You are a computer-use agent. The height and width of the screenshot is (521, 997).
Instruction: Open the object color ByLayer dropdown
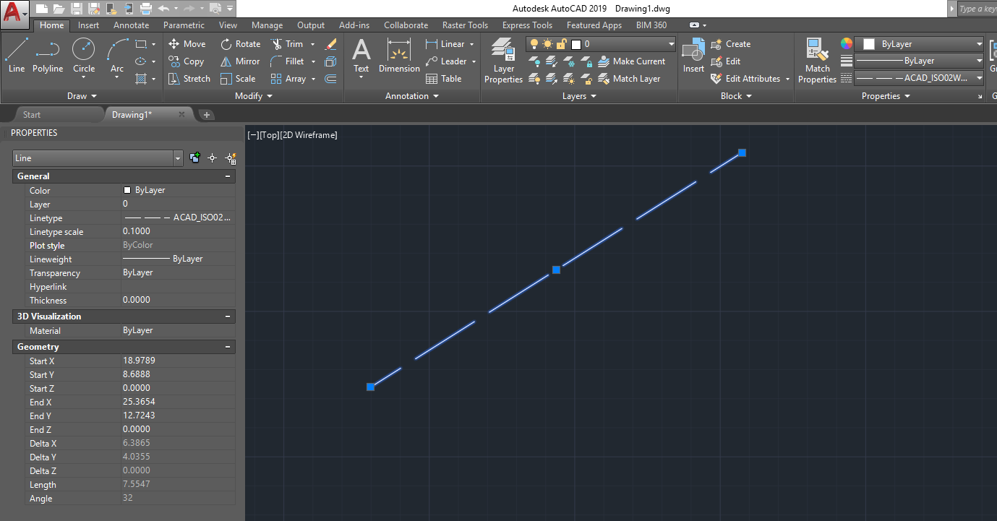[919, 43]
